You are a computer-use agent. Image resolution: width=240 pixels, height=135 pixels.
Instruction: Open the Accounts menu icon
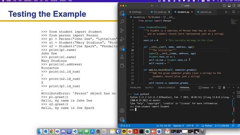[122, 111]
